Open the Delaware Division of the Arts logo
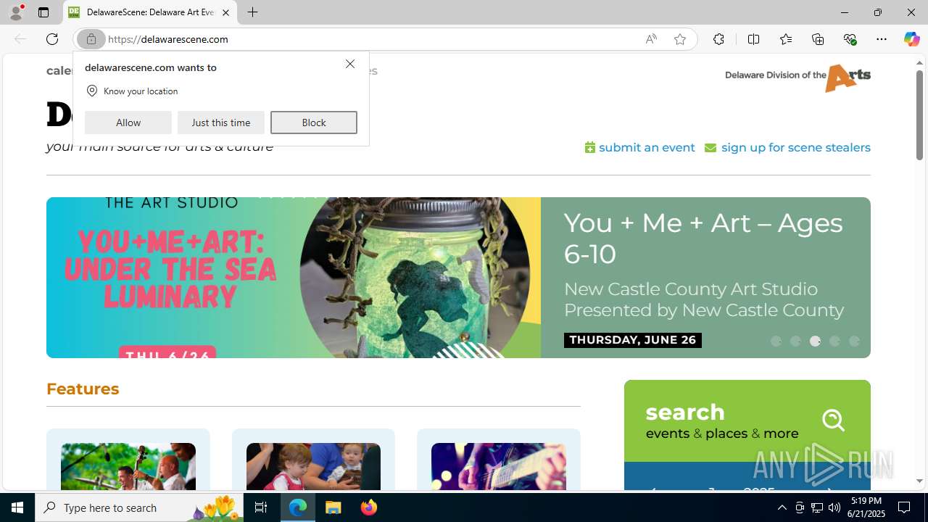928x522 pixels. pos(797,78)
